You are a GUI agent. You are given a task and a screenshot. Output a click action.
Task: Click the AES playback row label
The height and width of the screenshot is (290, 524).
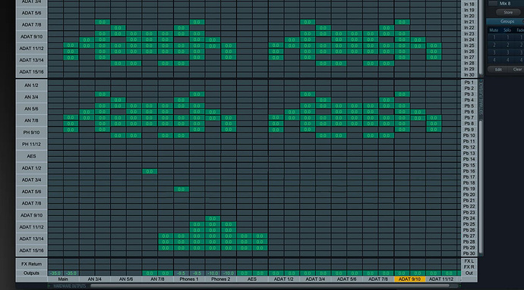pyautogui.click(x=31, y=156)
